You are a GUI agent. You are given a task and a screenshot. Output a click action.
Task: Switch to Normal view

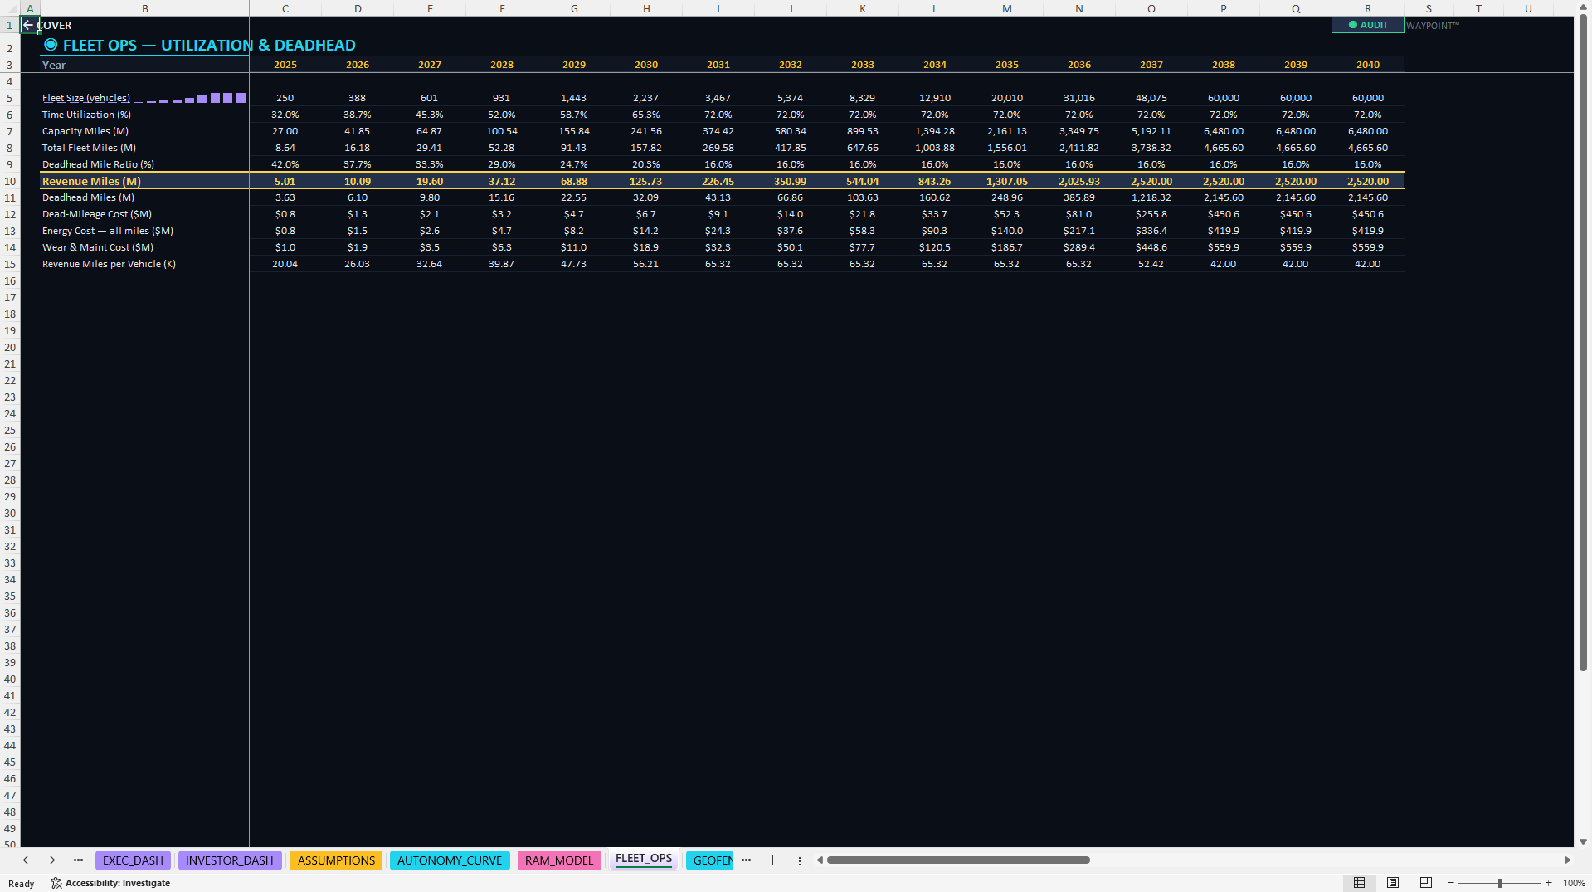click(1359, 883)
